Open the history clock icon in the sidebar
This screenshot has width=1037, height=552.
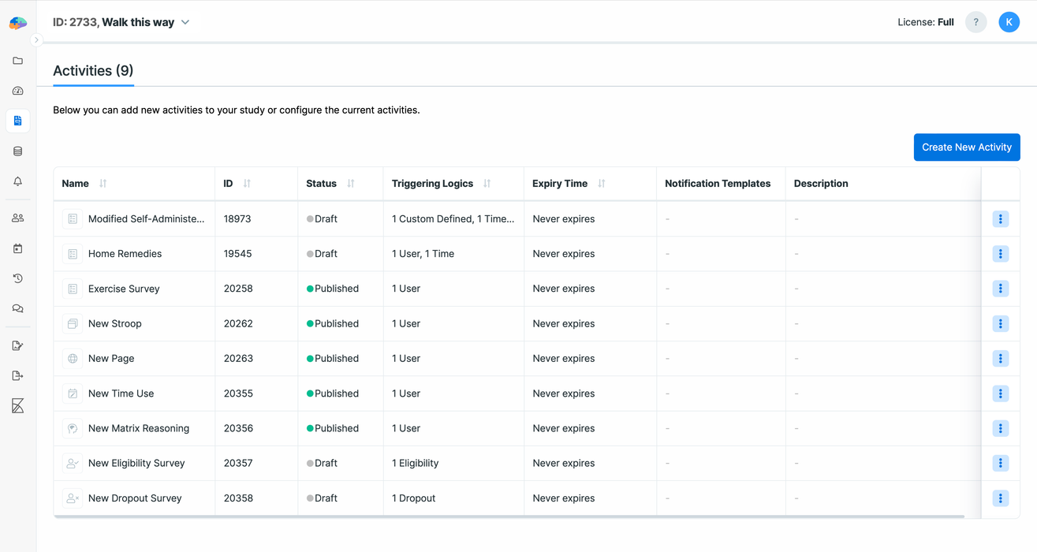click(17, 278)
